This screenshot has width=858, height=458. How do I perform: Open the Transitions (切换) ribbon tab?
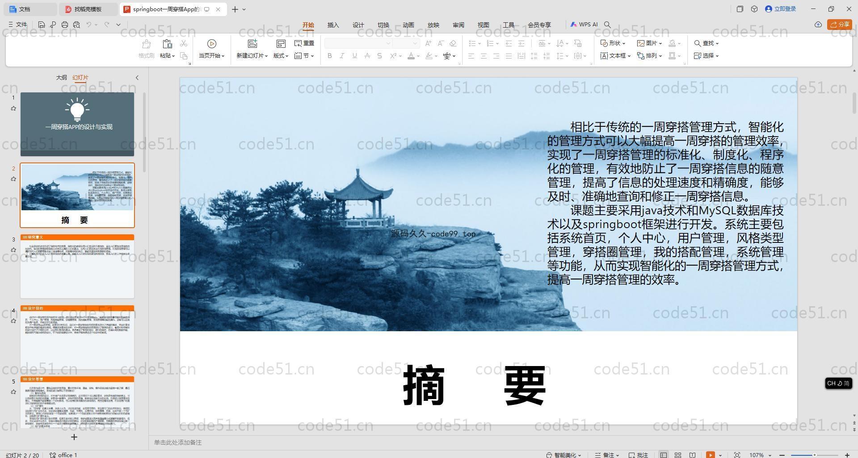tap(383, 25)
